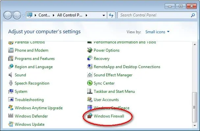
Task: Expand the View by Small icons dropdown
Action: pyautogui.click(x=157, y=32)
